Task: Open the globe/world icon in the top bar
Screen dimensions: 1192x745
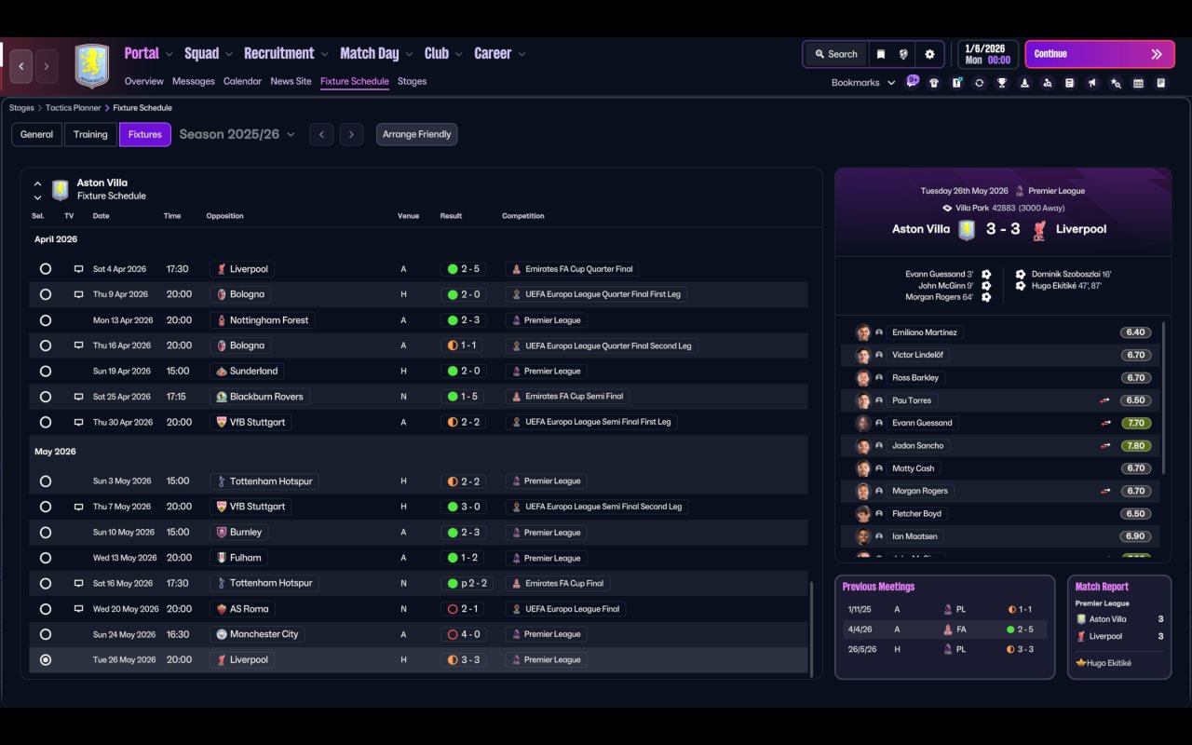Action: point(903,54)
